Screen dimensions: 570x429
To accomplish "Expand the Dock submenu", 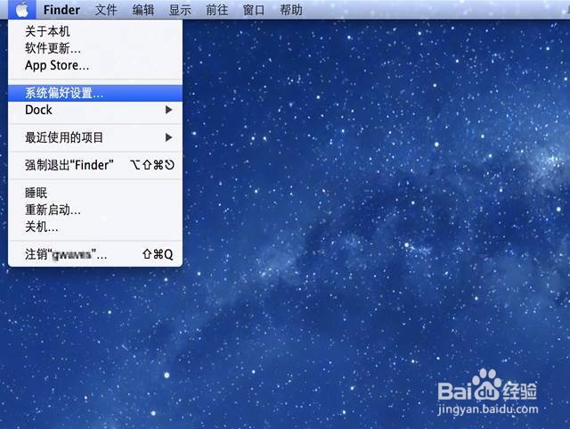I will pyautogui.click(x=95, y=110).
